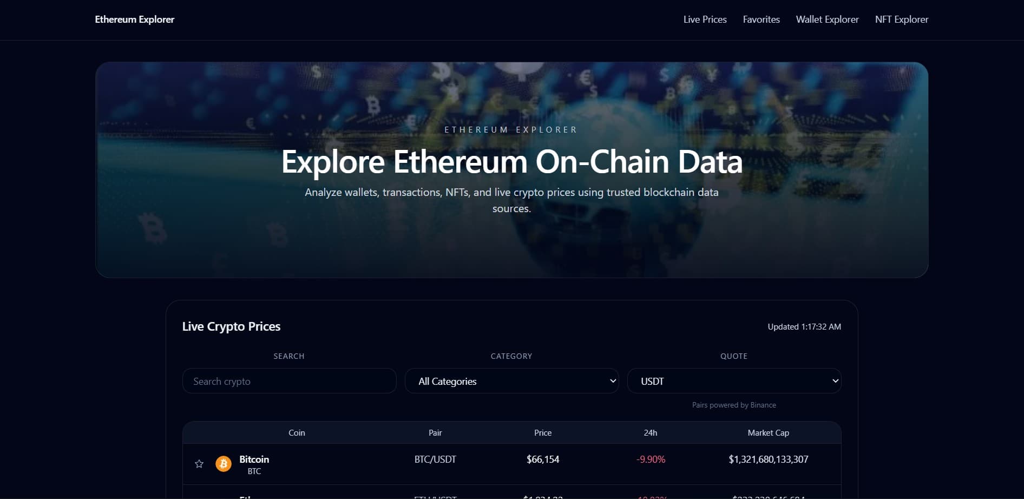Click the Pairs powered by Binance text
The image size is (1024, 499).
pyautogui.click(x=734, y=405)
